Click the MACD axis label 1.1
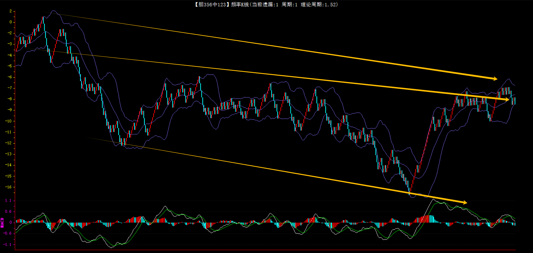The image size is (533, 253). (x=8, y=201)
